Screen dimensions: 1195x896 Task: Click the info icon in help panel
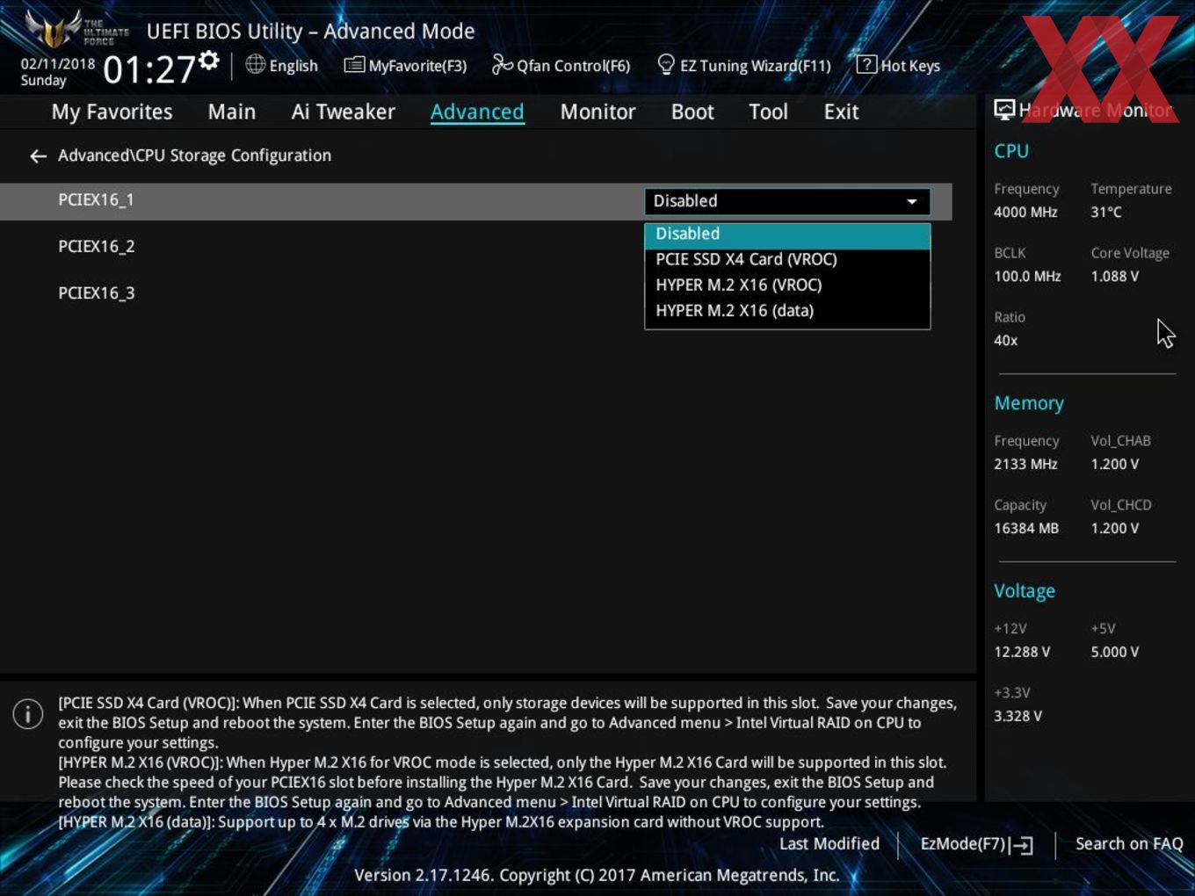tap(28, 714)
